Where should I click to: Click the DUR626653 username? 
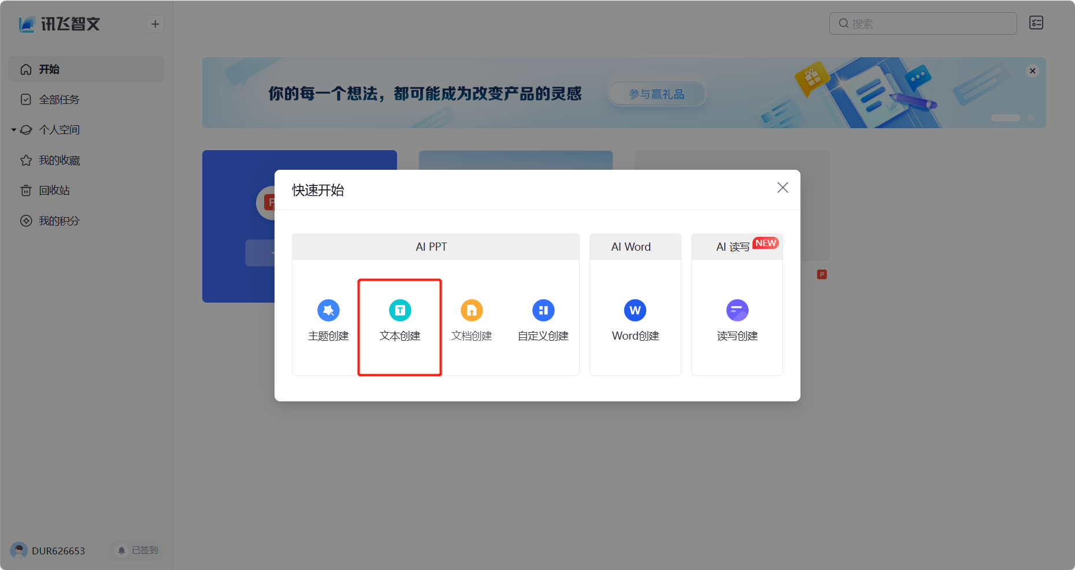tap(58, 551)
